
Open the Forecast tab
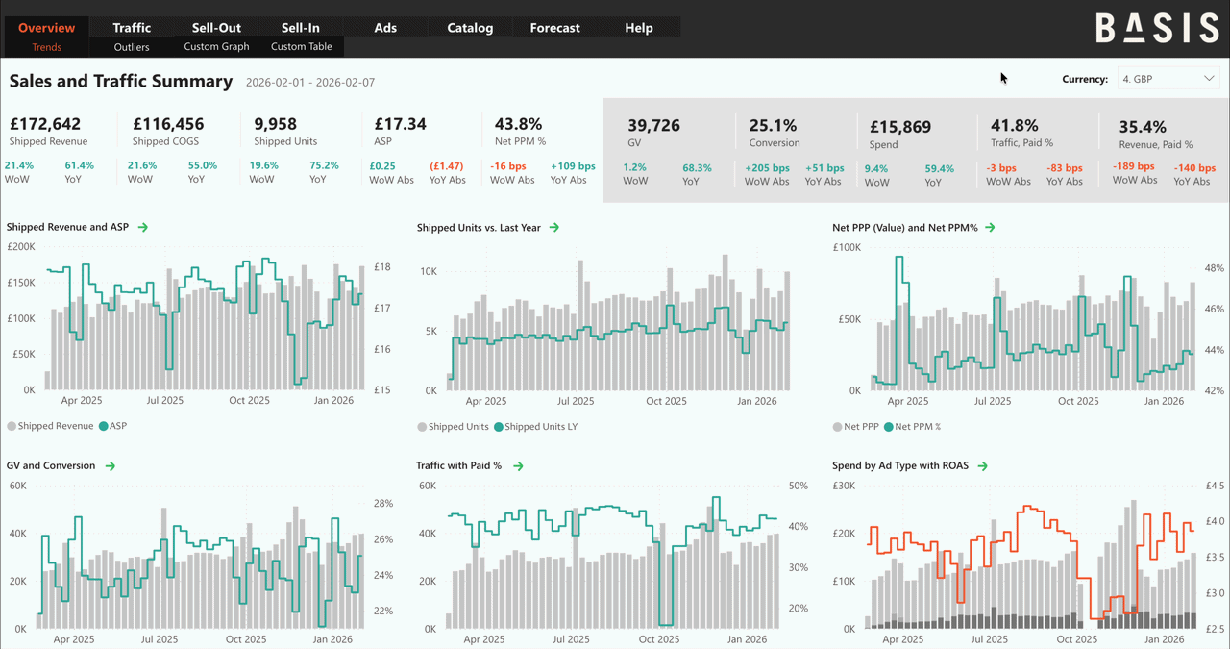[554, 27]
